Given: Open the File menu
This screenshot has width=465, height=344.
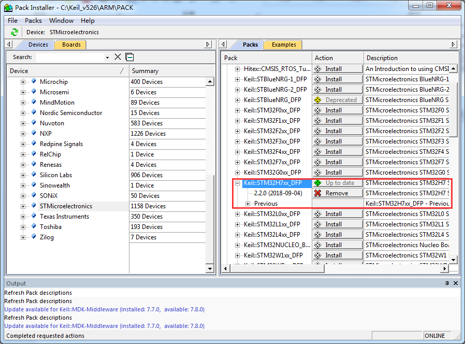Looking at the screenshot, I should pyautogui.click(x=12, y=21).
